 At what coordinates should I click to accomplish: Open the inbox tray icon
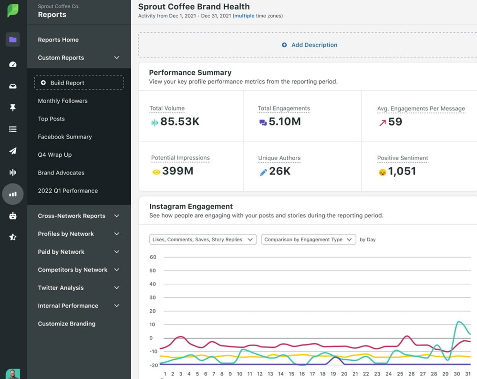click(13, 87)
